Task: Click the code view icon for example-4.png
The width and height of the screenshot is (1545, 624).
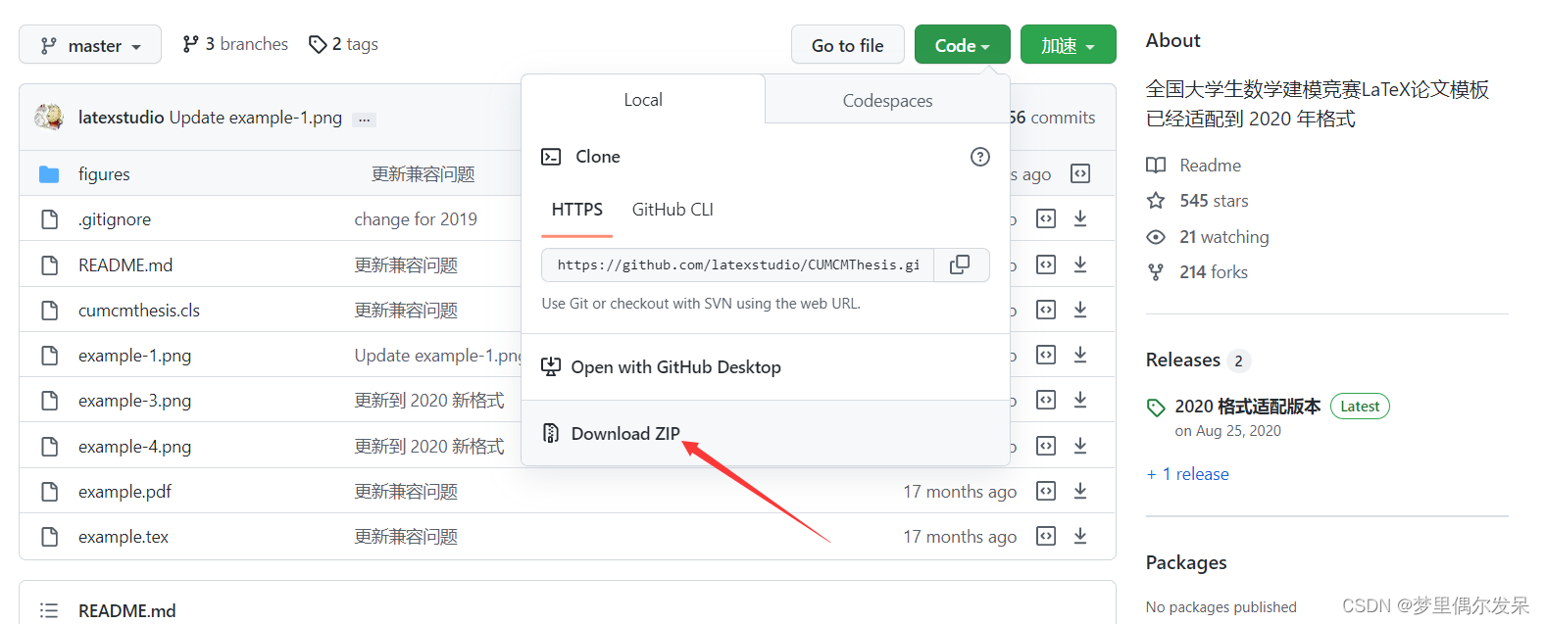Action: point(1046,446)
